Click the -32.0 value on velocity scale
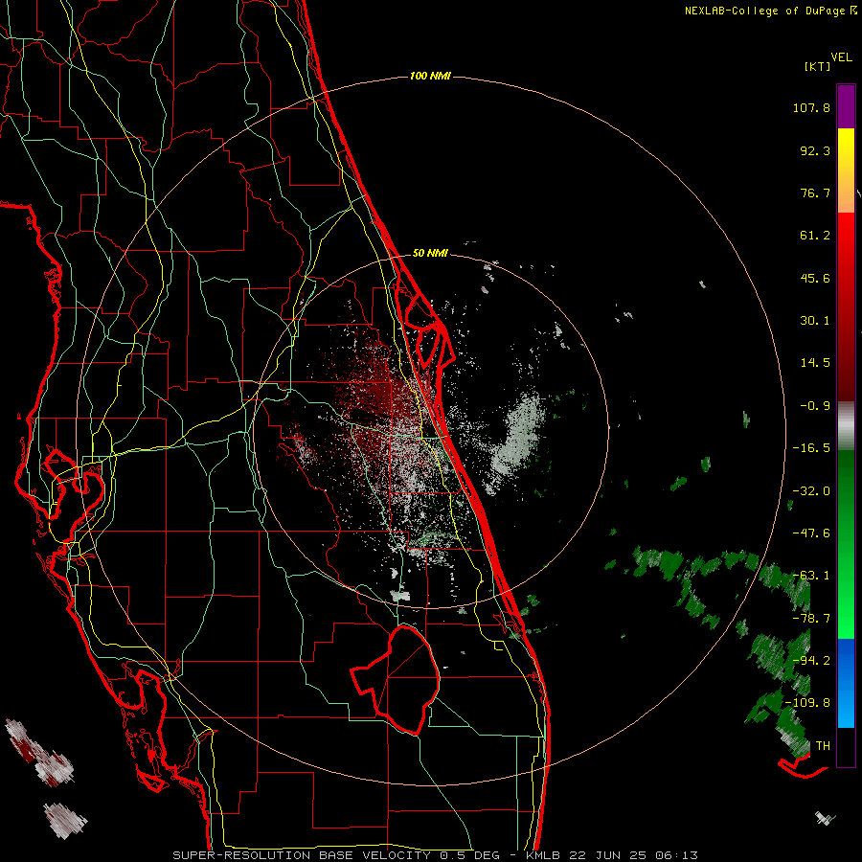Screen dimensions: 862x862 (x=811, y=491)
